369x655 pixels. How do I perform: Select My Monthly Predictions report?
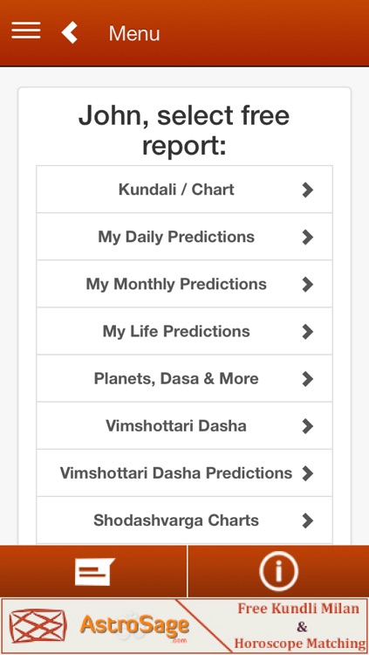[185, 284]
